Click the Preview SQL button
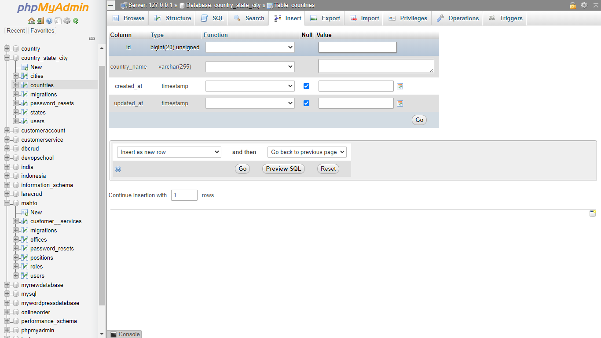 pos(283,169)
